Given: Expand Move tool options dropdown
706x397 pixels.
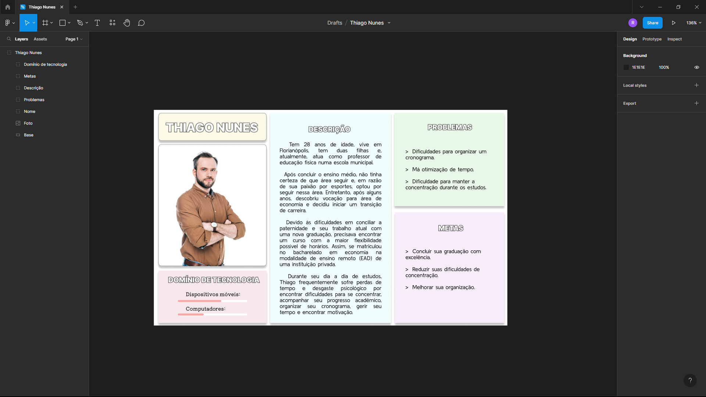Looking at the screenshot, I should 34,23.
